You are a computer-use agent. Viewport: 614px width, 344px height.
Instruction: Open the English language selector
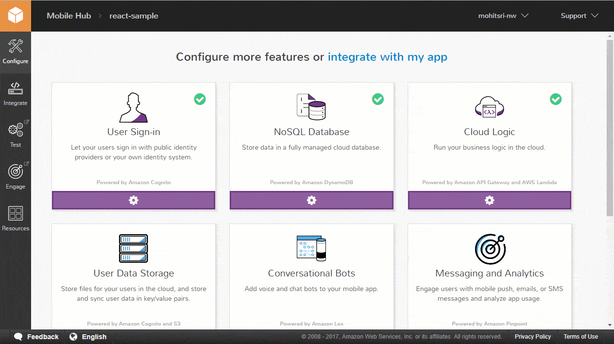[88, 337]
